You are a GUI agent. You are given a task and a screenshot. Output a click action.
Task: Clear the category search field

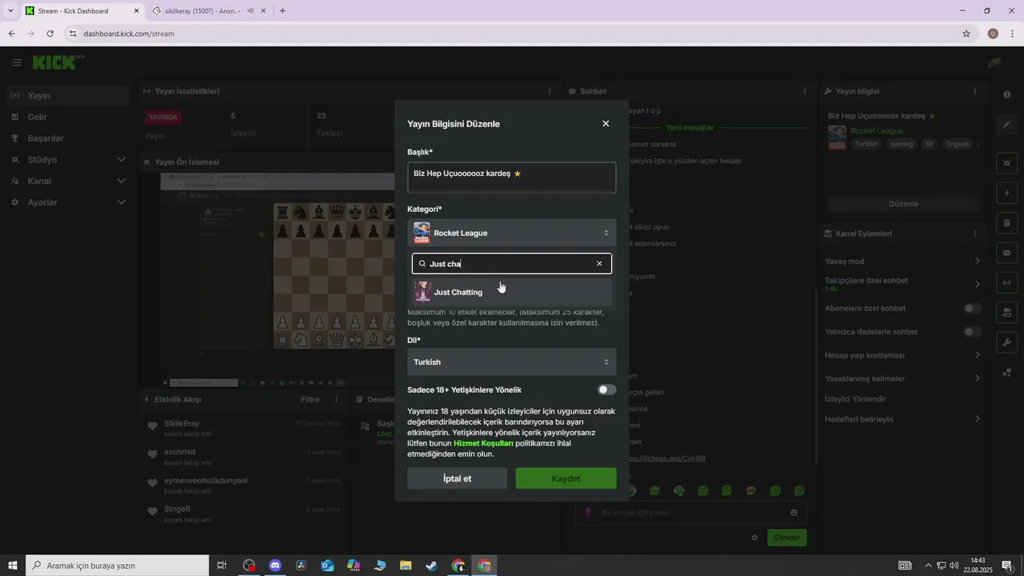(x=599, y=263)
